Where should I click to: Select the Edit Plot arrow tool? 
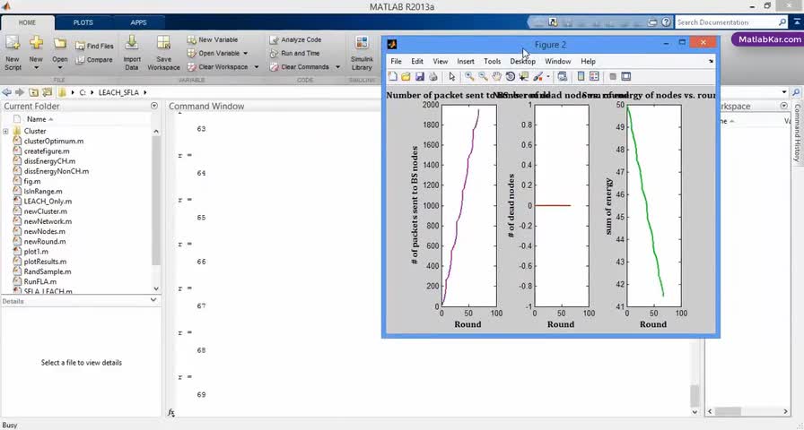pos(451,77)
